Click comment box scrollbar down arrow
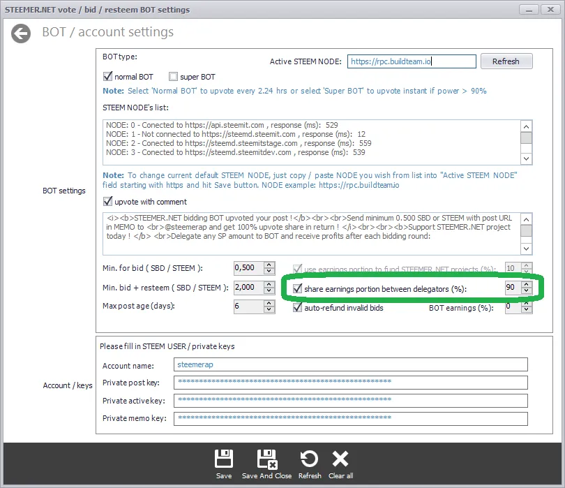The width and height of the screenshot is (565, 488). click(526, 249)
